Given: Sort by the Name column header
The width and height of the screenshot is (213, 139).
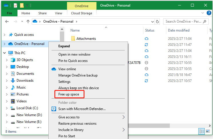Looking at the screenshot, I should [75, 30].
